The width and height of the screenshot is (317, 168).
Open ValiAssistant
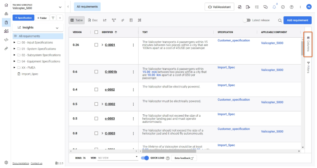click(x=219, y=7)
